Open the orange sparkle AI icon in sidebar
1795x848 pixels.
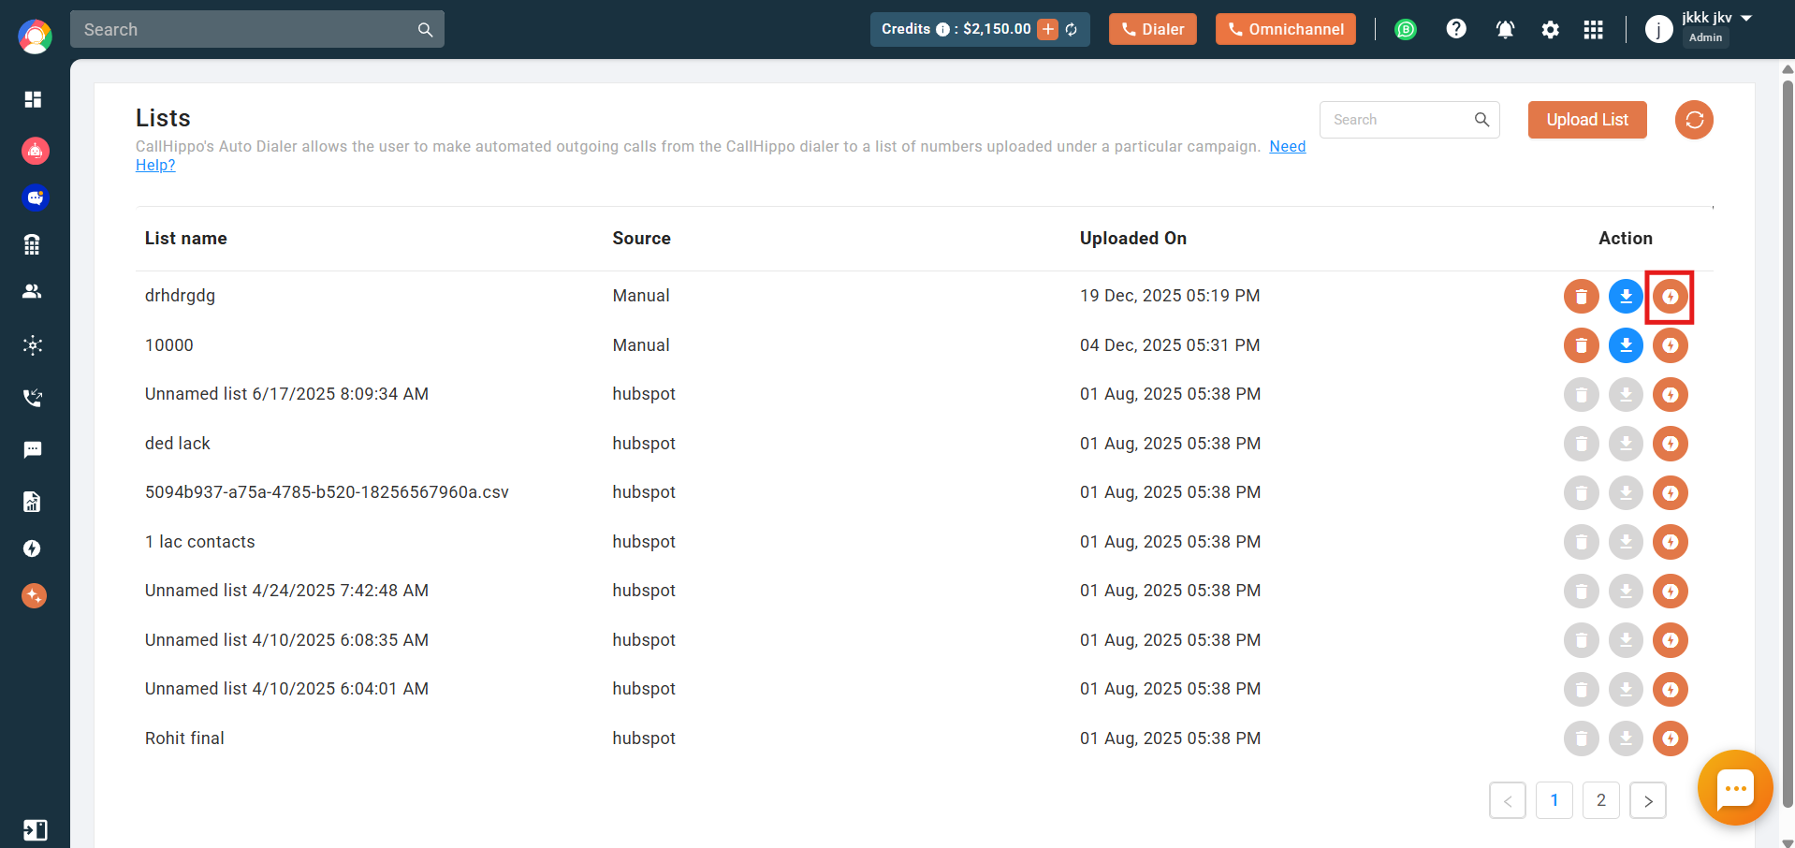[x=34, y=595]
